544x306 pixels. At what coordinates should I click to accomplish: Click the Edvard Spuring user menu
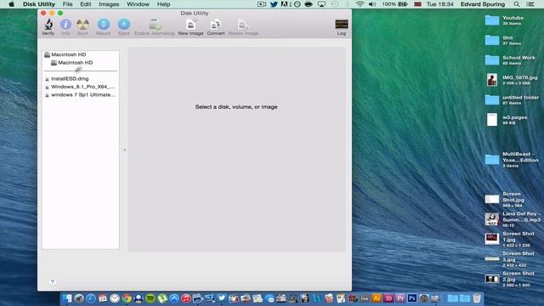click(x=483, y=4)
